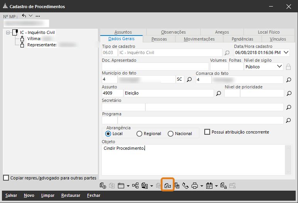Click in the Objeto text area
Viewport: 298px width, 203px height.
click(194, 160)
